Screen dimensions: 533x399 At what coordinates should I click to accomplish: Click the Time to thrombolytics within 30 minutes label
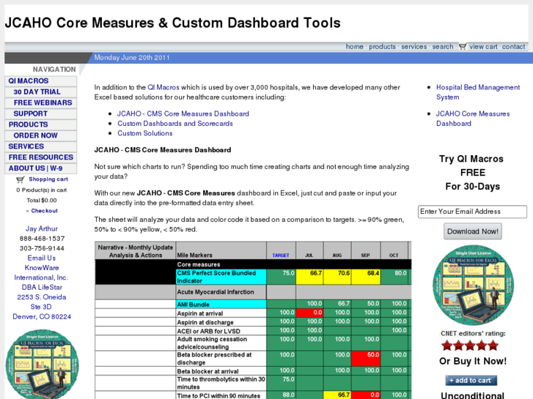click(221, 383)
